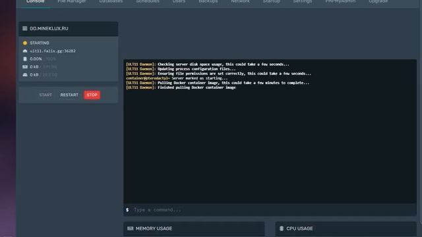Click the chip icon in CPU USAGE header

click(x=282, y=228)
